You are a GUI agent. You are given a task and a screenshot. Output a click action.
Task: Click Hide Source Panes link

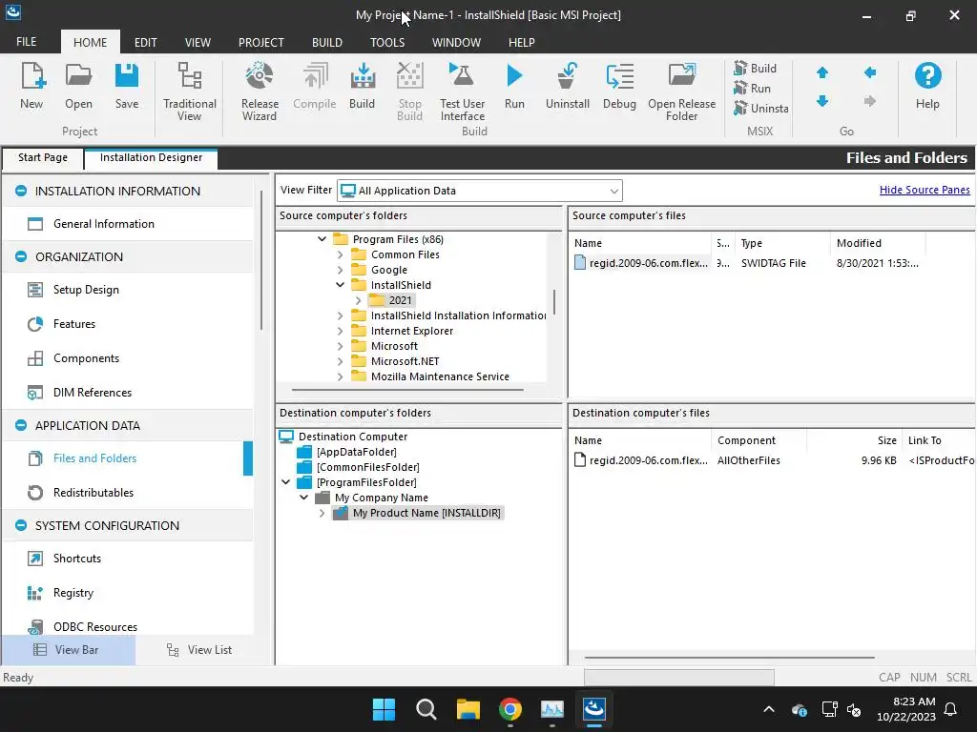925,190
